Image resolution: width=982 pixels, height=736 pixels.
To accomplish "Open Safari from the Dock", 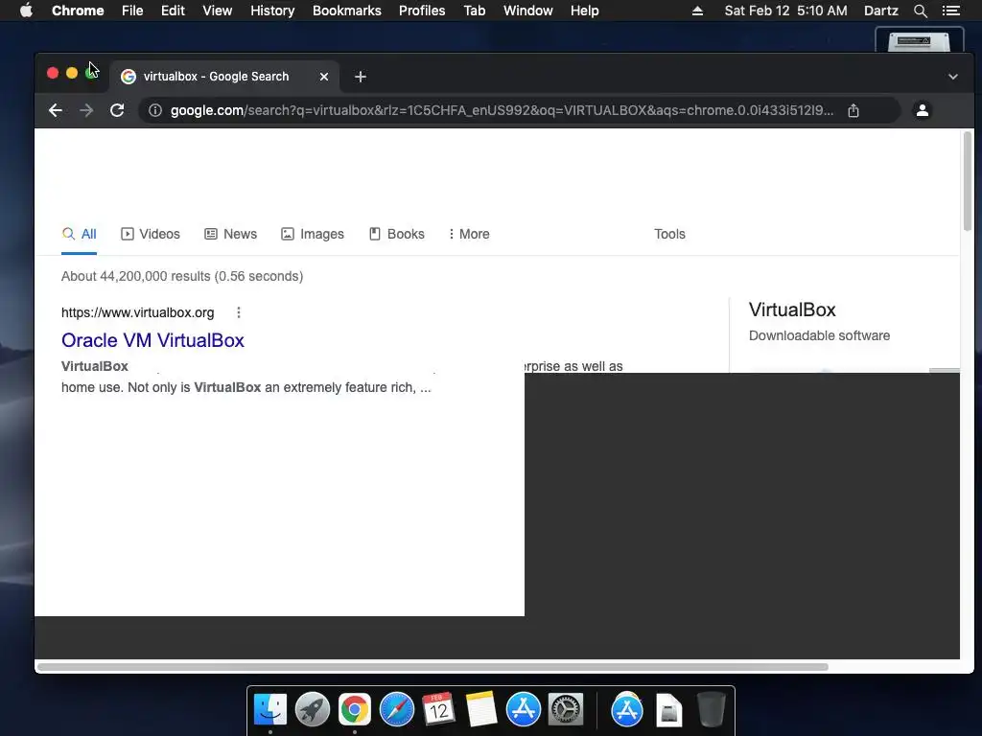I will (x=396, y=710).
